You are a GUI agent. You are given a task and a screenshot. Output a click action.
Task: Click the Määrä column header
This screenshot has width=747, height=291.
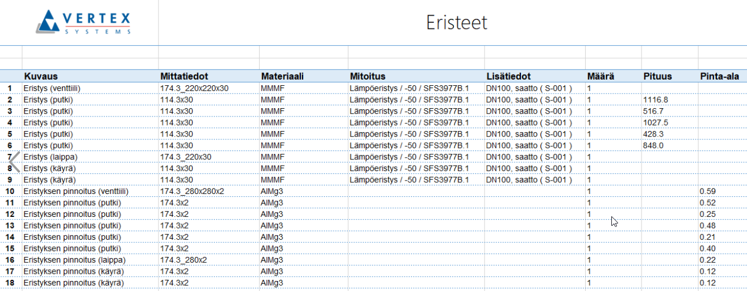[601, 76]
